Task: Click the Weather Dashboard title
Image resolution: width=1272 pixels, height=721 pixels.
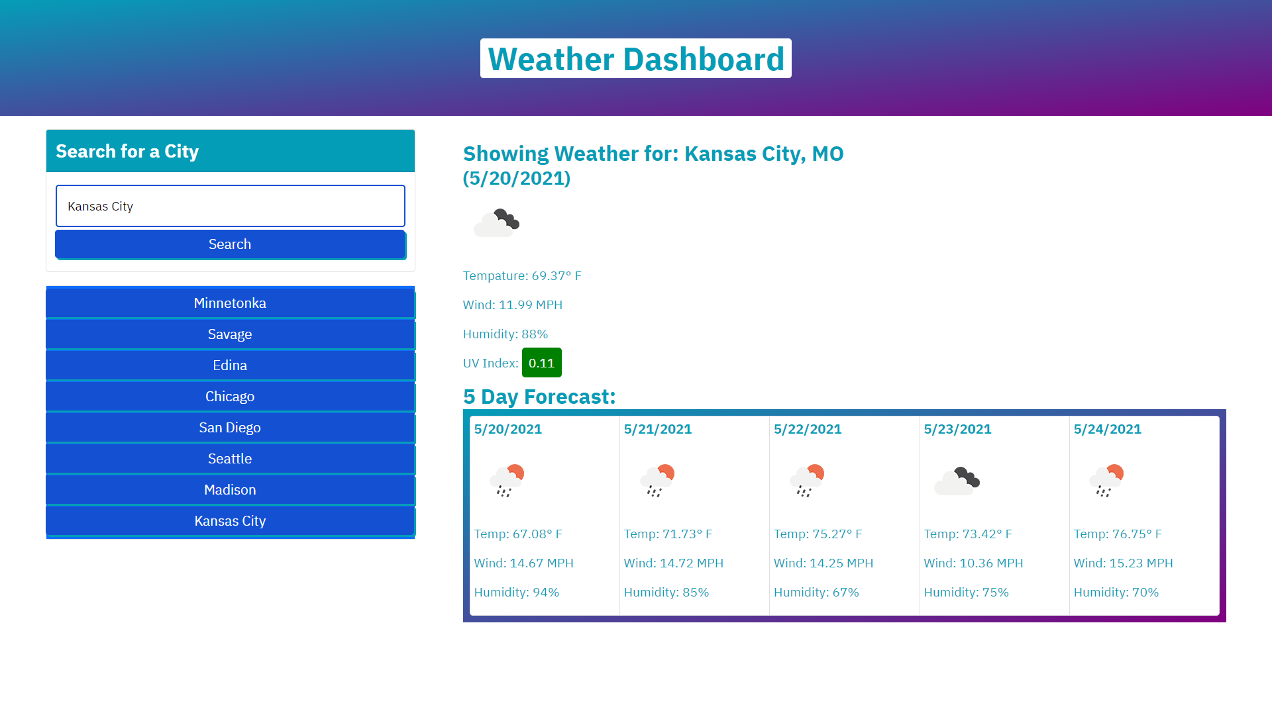Action: [x=635, y=59]
